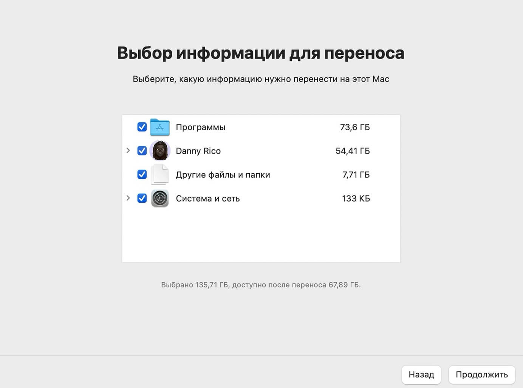Image resolution: width=523 pixels, height=388 pixels.
Task: Click Назад to go back
Action: coord(421,375)
